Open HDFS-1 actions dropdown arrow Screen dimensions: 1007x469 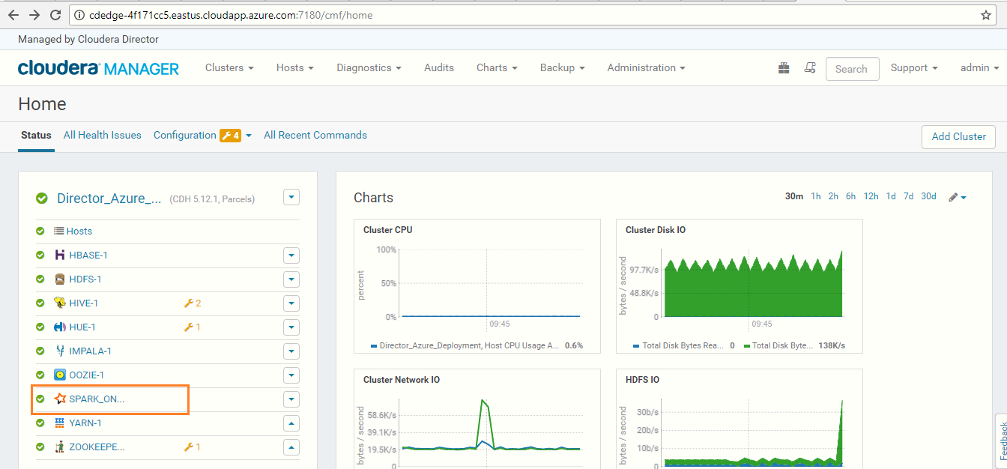coord(291,279)
